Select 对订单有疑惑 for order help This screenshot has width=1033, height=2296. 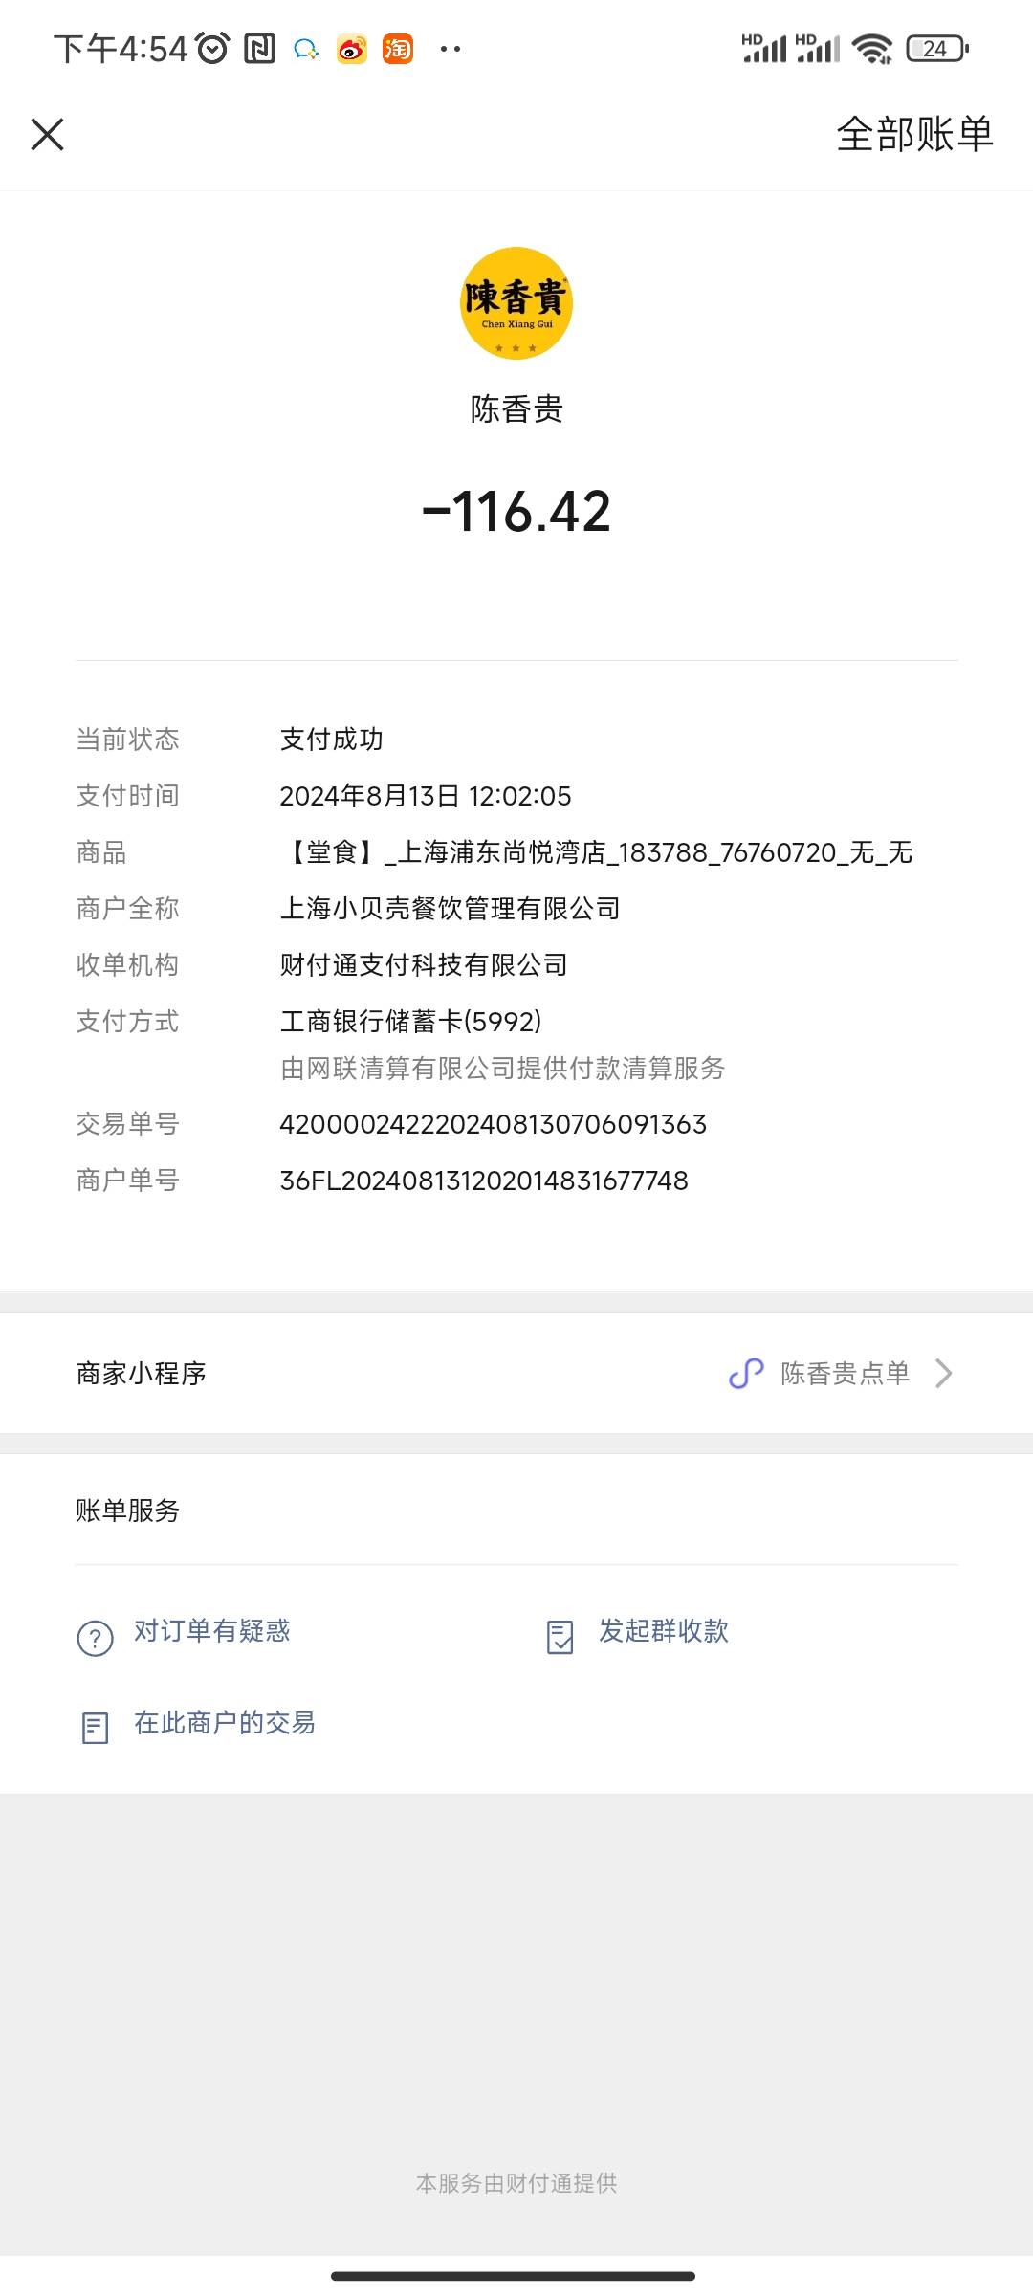[x=211, y=1631]
